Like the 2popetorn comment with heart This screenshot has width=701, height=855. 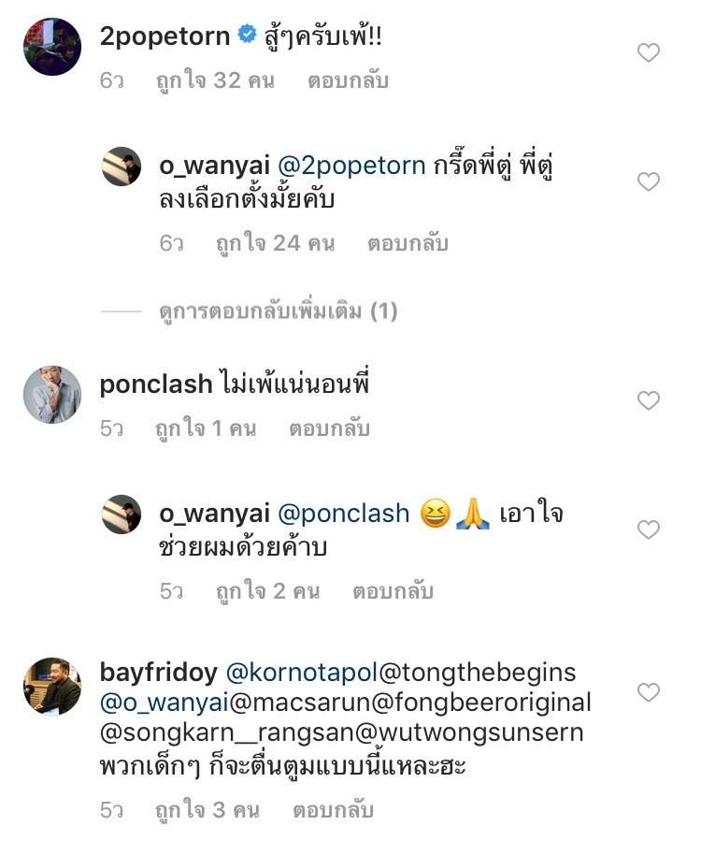(x=648, y=53)
